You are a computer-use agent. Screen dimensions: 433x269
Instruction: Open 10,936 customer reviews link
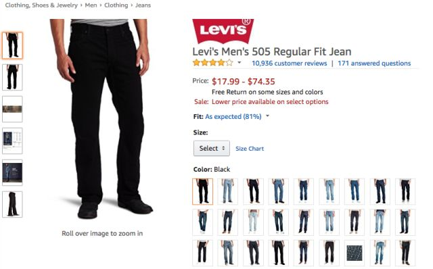(289, 63)
